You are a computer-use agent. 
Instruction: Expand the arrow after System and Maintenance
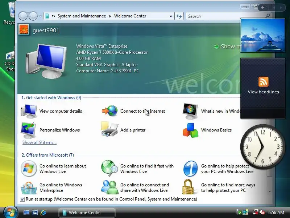tap(110, 16)
